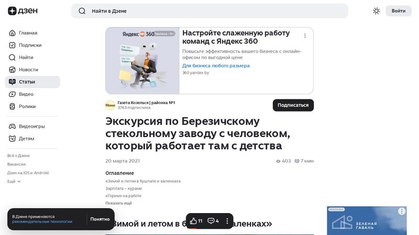Image resolution: width=419 pixels, height=235 pixels.
Task: Focus the Найти в Дзене search field
Action: pos(210,11)
